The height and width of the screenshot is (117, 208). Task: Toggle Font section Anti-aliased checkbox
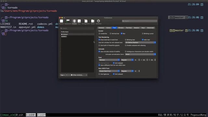[x=114, y=63]
